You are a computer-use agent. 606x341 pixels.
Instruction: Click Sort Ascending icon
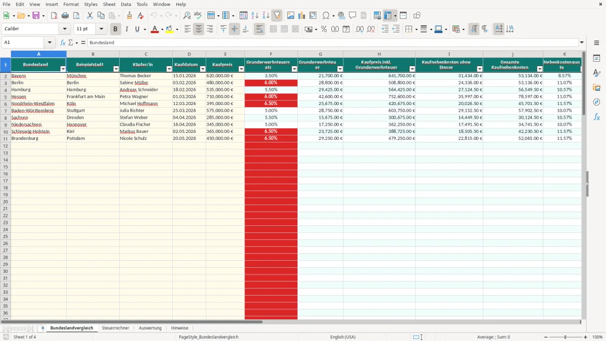255,16
